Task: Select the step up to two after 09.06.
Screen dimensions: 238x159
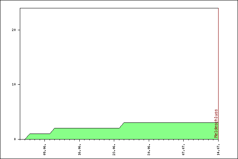Action: [x=52, y=131]
